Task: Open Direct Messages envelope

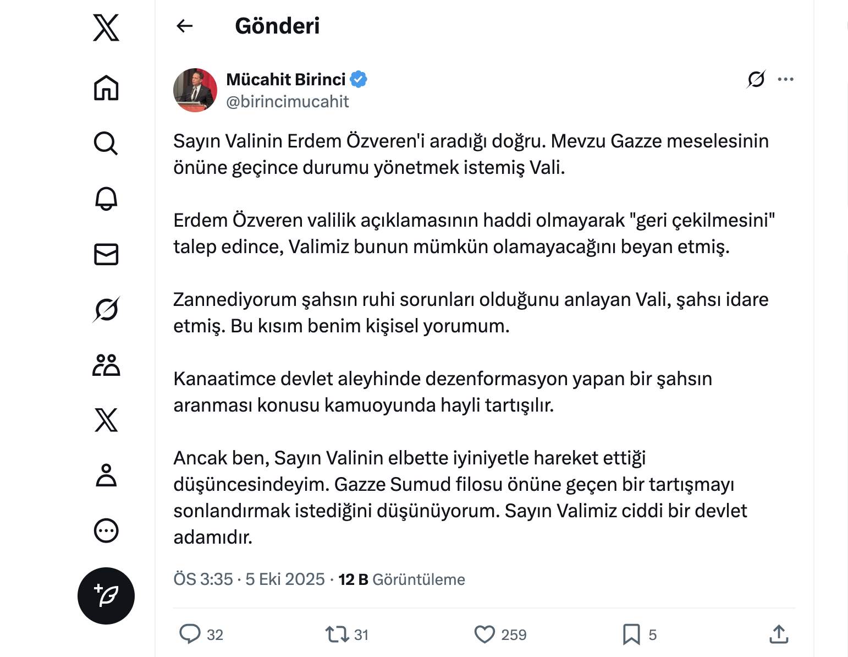Action: 106,254
